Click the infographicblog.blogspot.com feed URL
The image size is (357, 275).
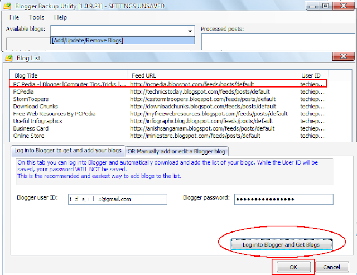point(201,121)
